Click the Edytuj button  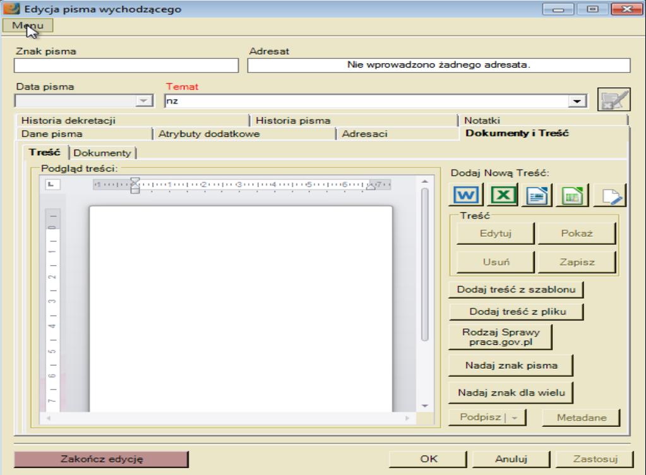coord(496,234)
